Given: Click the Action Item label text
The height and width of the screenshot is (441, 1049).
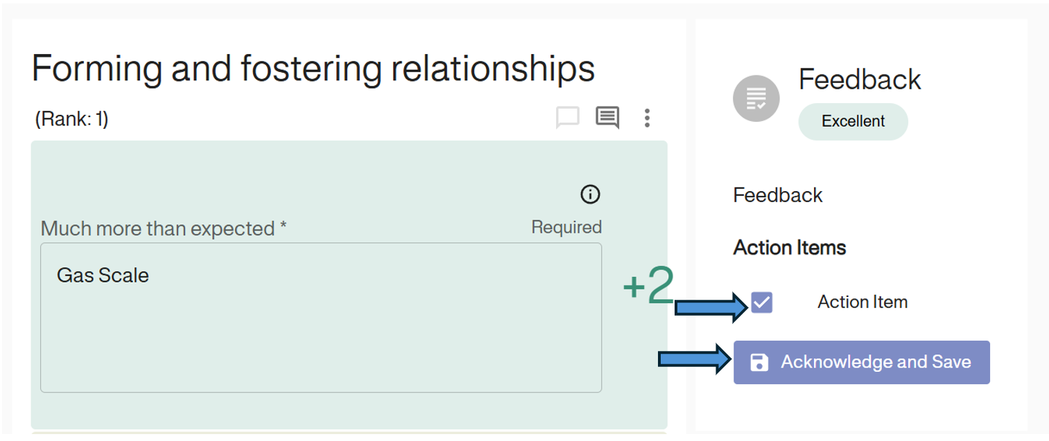Looking at the screenshot, I should pyautogui.click(x=862, y=302).
